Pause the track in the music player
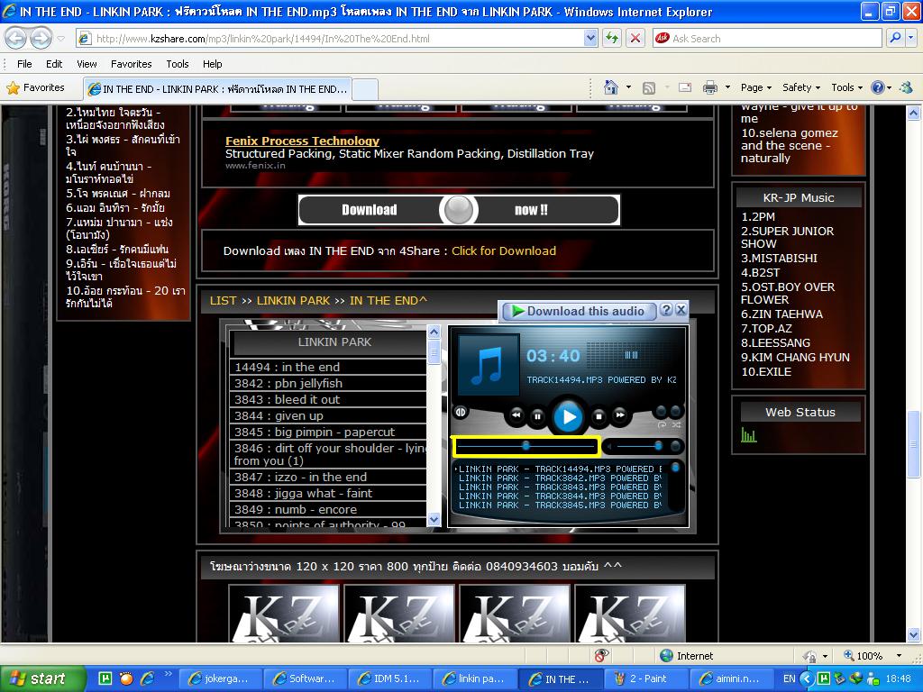 coord(537,416)
